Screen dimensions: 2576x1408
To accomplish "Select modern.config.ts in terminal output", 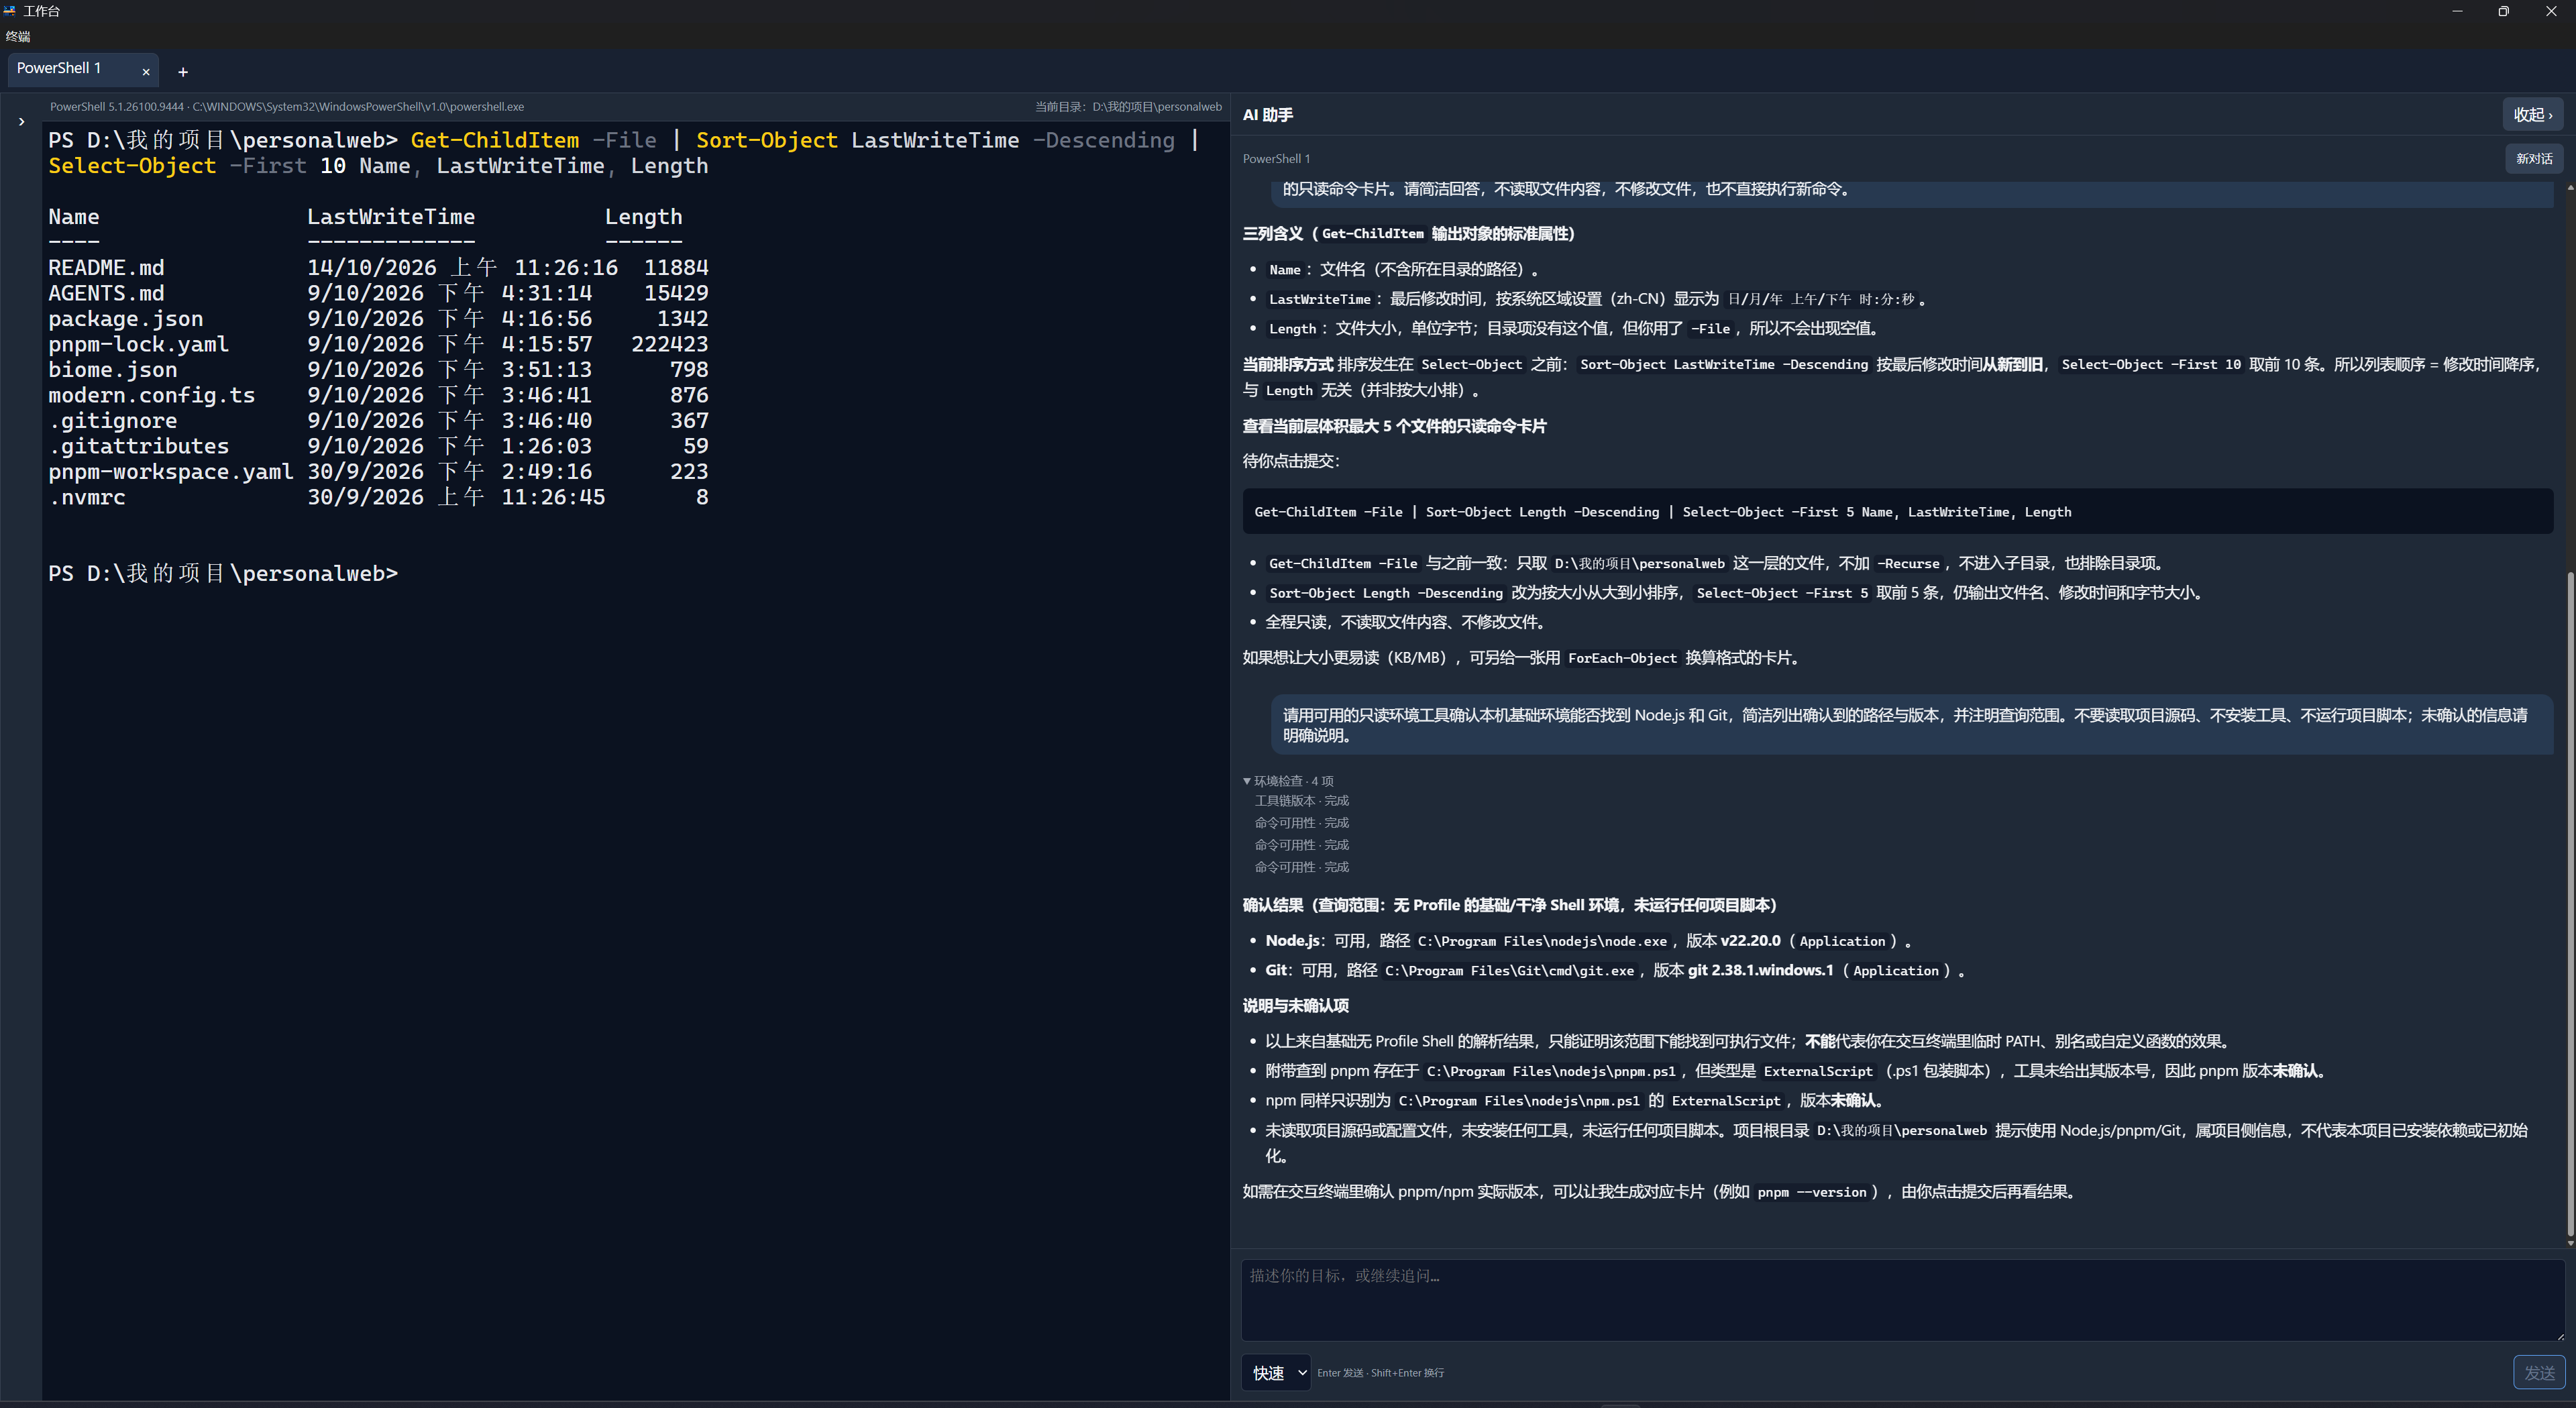I will click(x=151, y=395).
